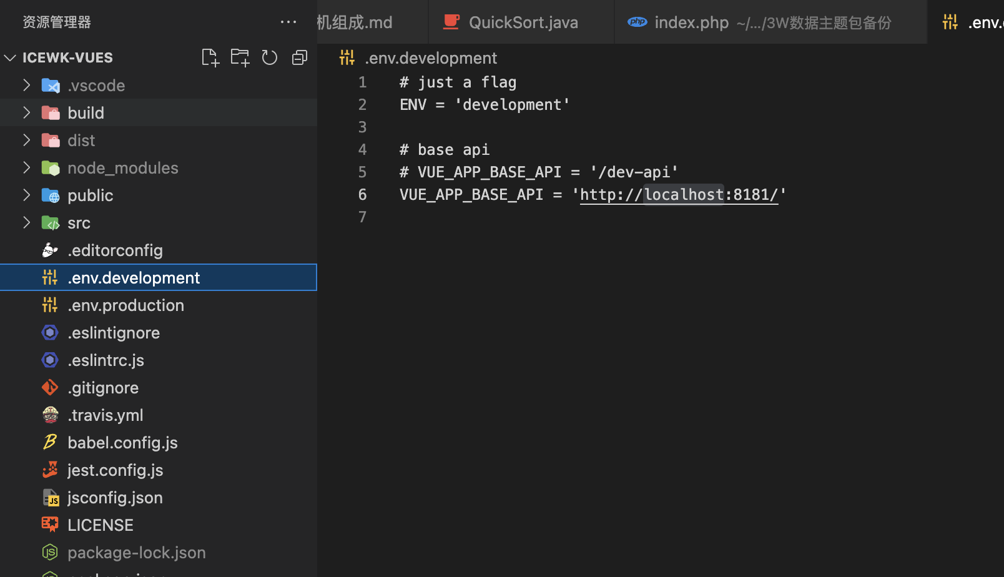Click the Babel icon next to babel.config.js

(x=50, y=443)
